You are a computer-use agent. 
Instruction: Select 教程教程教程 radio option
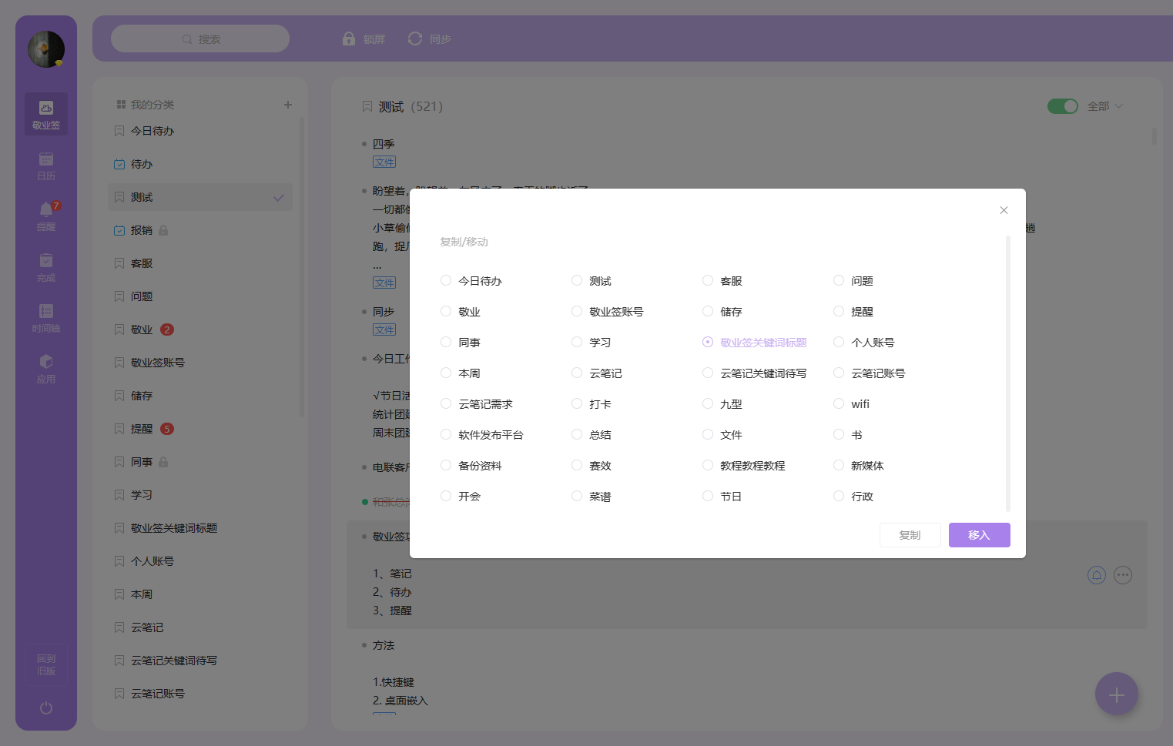click(x=708, y=465)
